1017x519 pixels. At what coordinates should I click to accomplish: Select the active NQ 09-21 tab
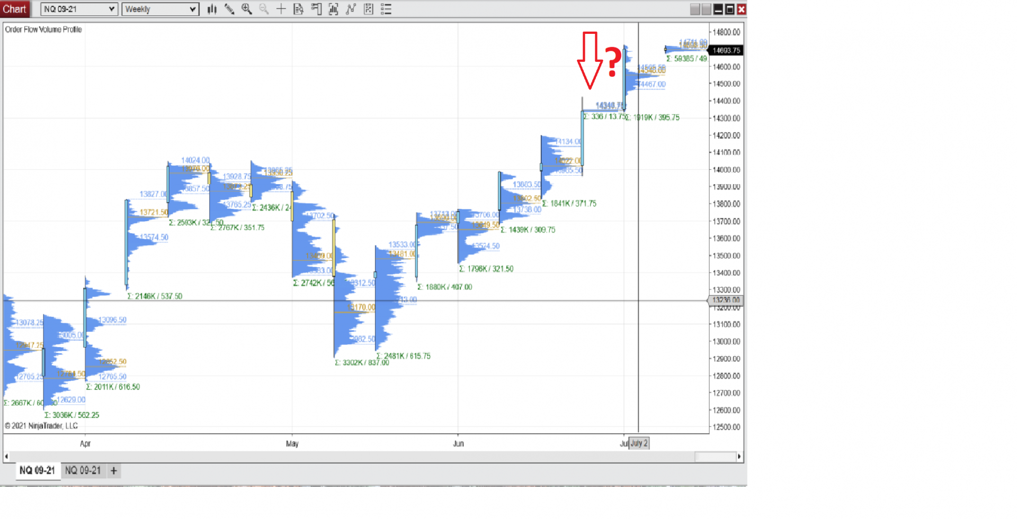coord(38,470)
